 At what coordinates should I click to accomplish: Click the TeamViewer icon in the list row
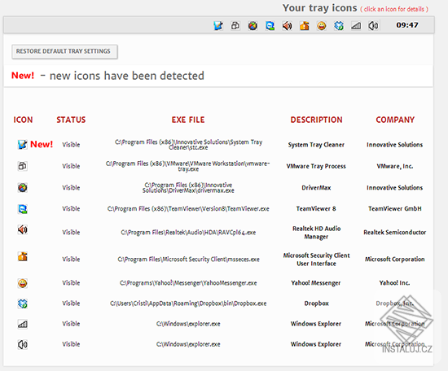(x=23, y=209)
